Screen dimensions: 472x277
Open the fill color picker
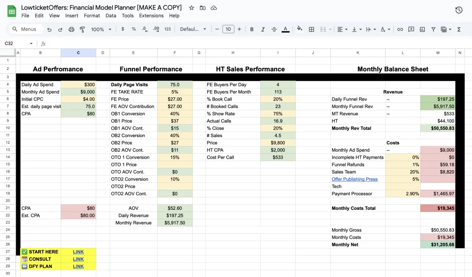pyautogui.click(x=299, y=29)
